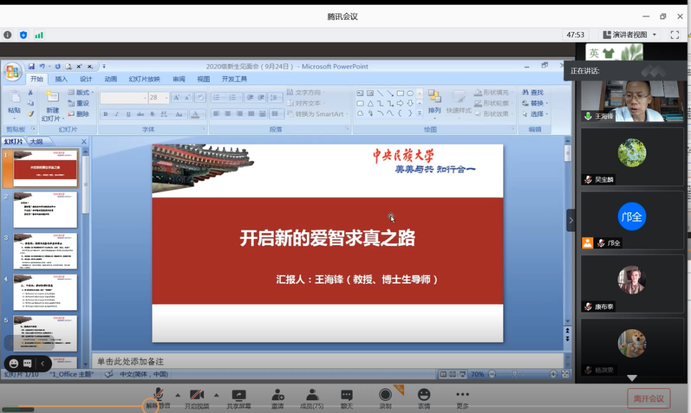The image size is (691, 413).
Task: Open the 幻灯片放映 ribbon tab
Action: [x=144, y=79]
